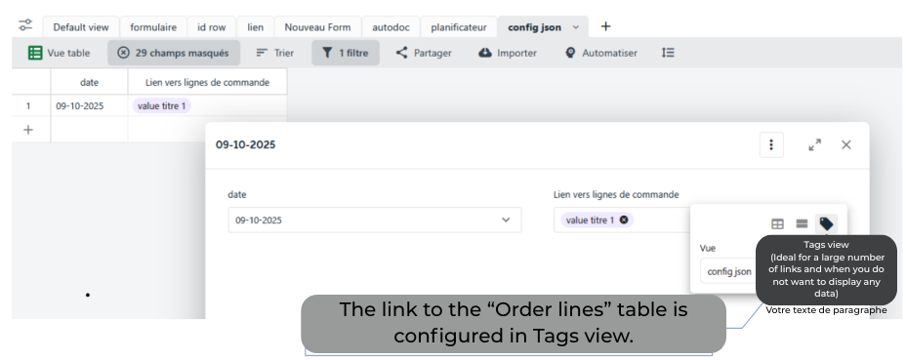Click the date column header
The height and width of the screenshot is (360, 906).
pyautogui.click(x=89, y=82)
